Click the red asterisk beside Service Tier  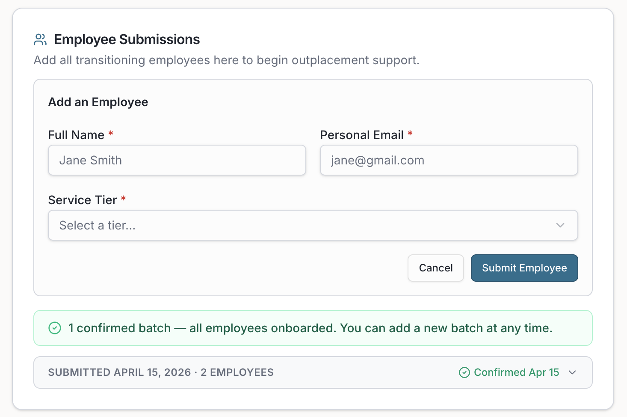123,199
